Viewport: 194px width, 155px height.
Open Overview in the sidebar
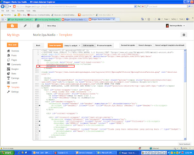tap(15, 51)
